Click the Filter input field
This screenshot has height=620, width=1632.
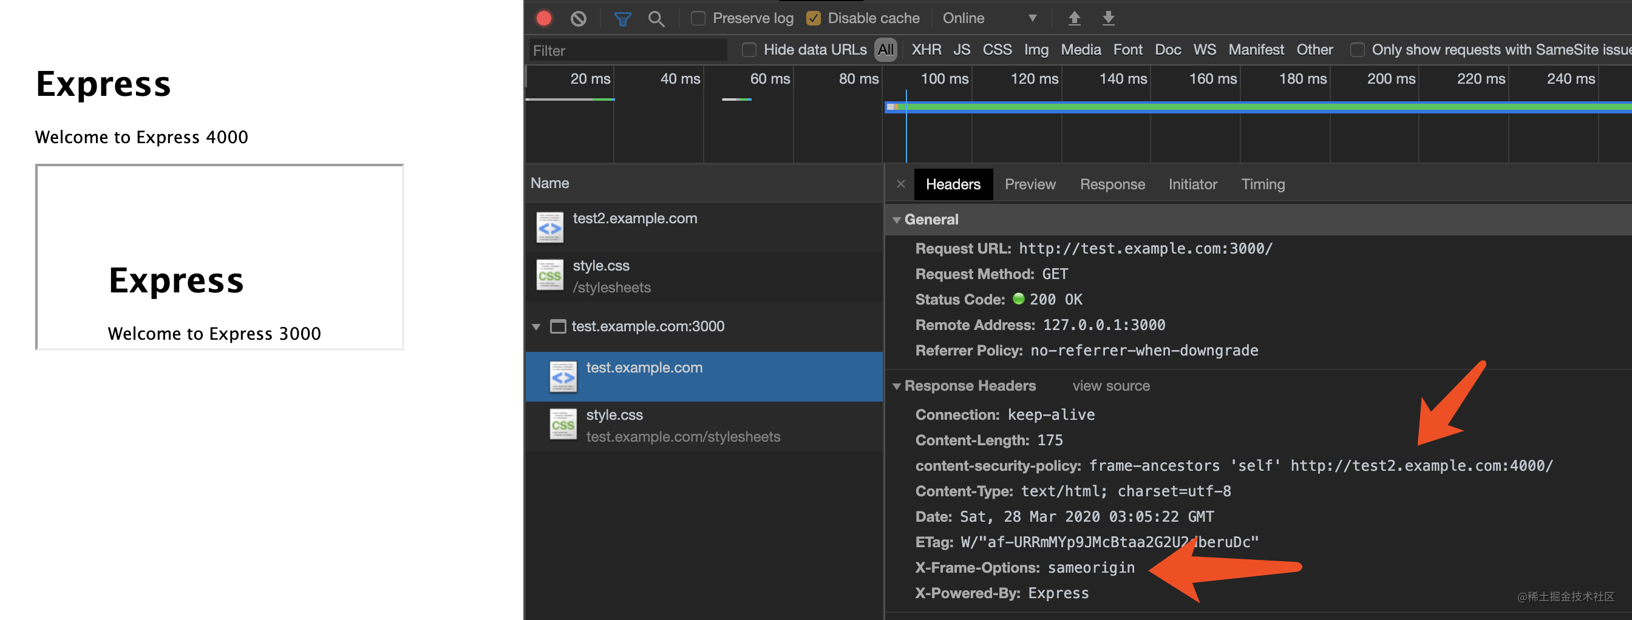(x=627, y=49)
